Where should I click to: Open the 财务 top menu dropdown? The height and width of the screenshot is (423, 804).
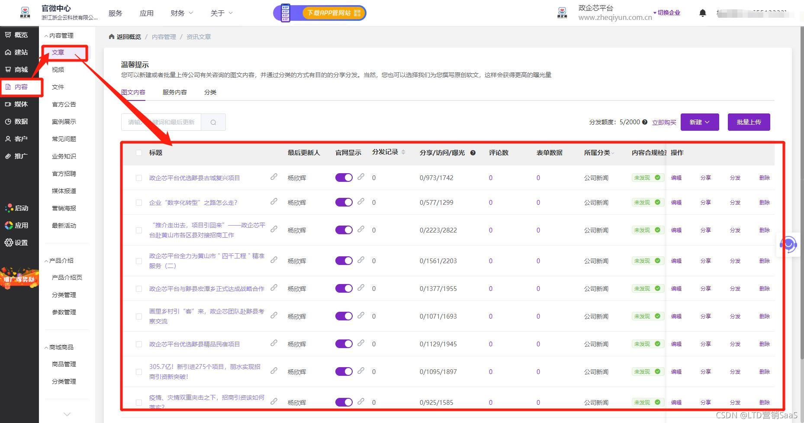pos(182,13)
